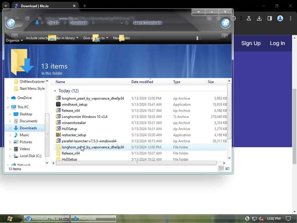Click the address bar refresh icon

pos(127,23)
